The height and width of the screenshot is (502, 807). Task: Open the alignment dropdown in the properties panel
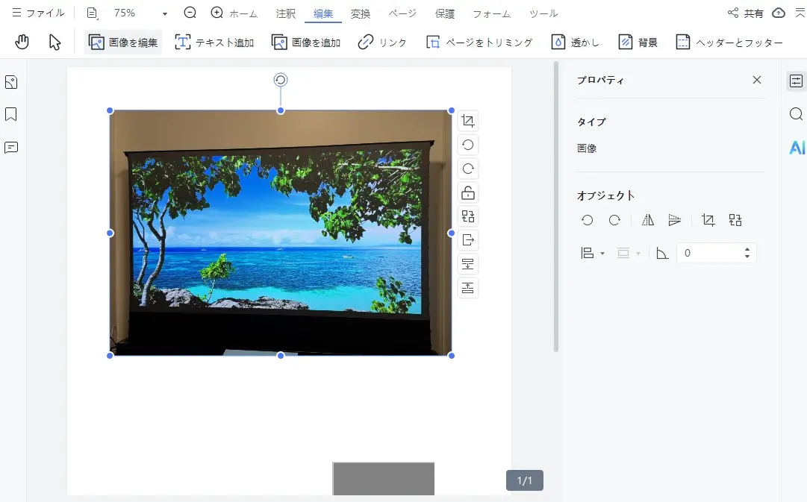(592, 252)
